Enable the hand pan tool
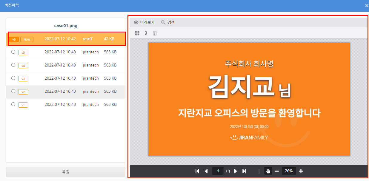369x181 pixels. [x=268, y=171]
